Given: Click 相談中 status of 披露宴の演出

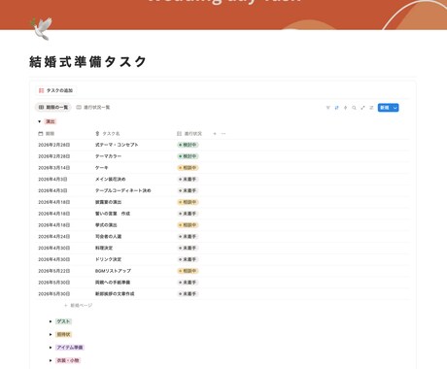Looking at the screenshot, I should click(x=188, y=202).
